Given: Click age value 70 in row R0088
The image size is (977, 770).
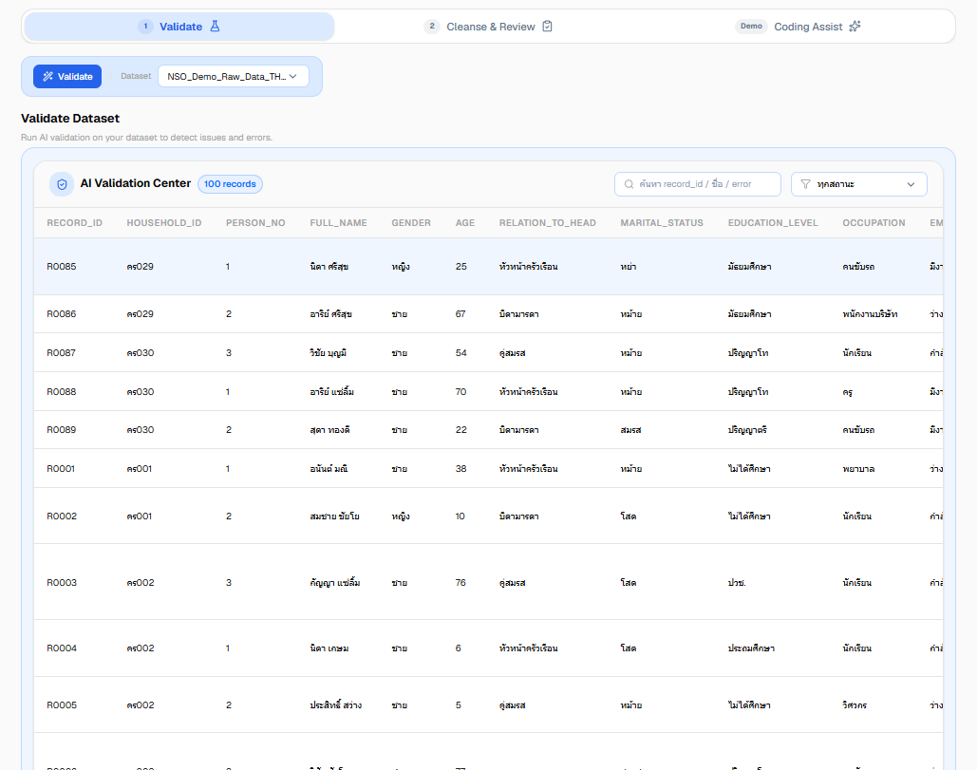Looking at the screenshot, I should tap(460, 392).
